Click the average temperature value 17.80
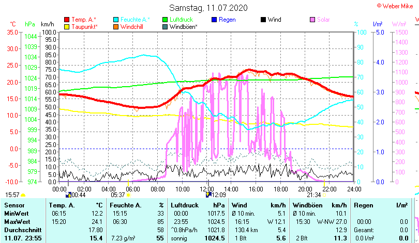This screenshot has height=243, width=419. coord(96,230)
